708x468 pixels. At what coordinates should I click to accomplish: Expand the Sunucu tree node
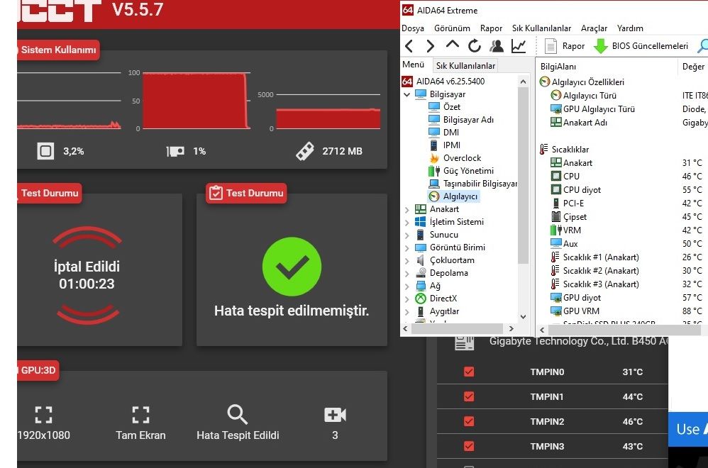point(406,235)
